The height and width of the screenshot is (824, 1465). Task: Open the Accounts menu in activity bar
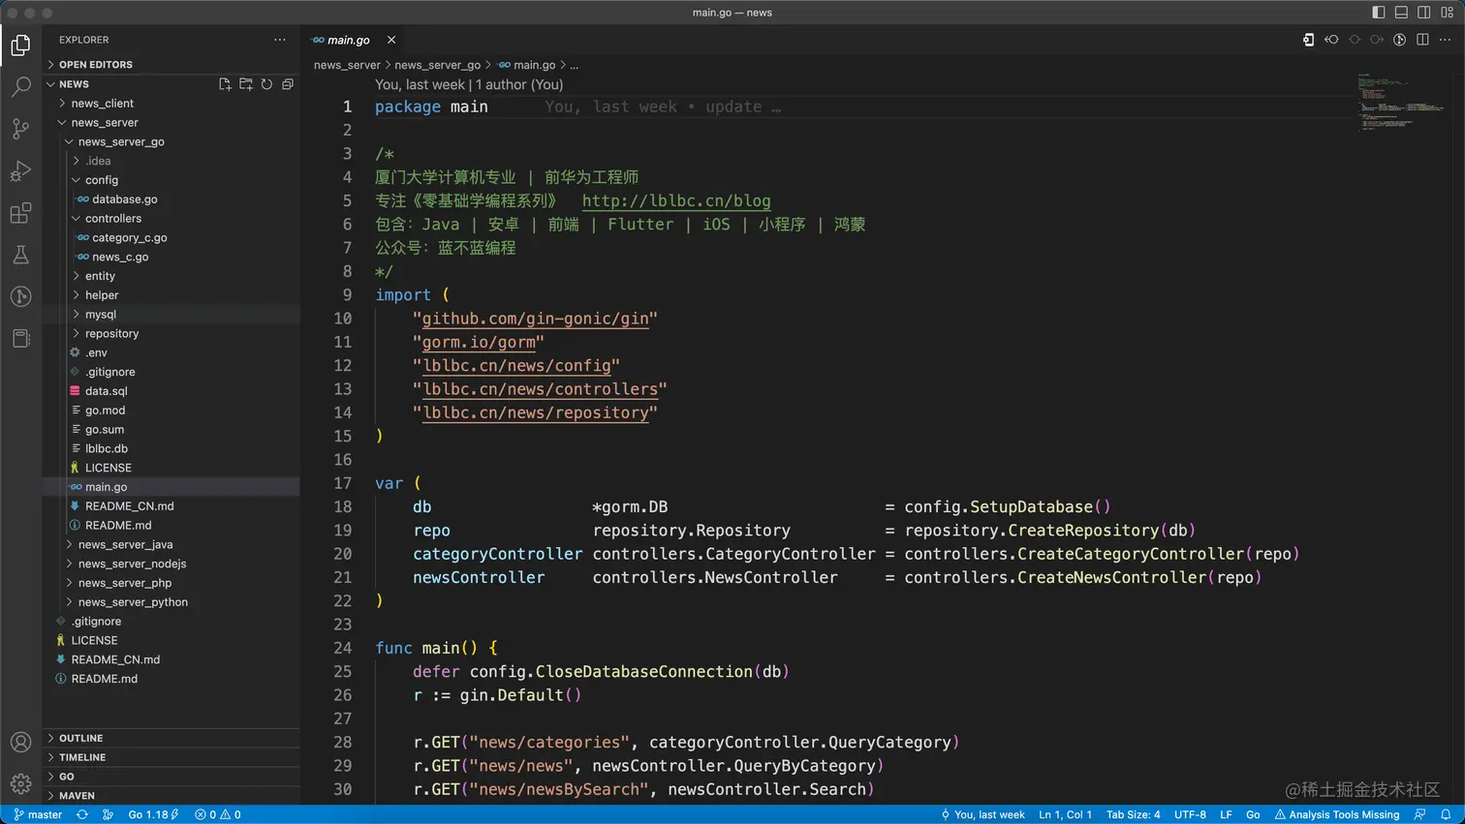(x=20, y=743)
